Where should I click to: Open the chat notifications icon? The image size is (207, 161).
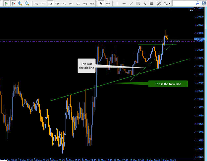tap(204, 3)
